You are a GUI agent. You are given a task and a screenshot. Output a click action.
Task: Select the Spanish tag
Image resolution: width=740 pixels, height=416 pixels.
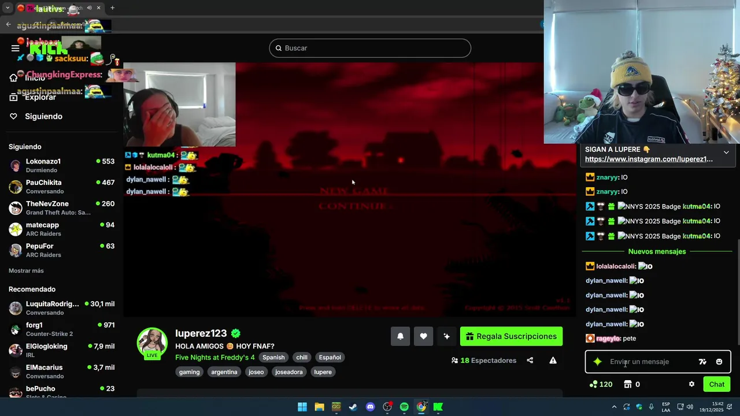[x=273, y=357]
